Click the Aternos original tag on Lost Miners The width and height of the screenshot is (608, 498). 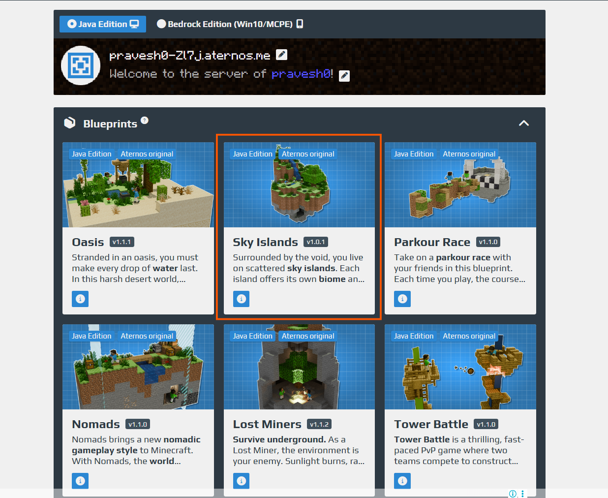coord(308,336)
